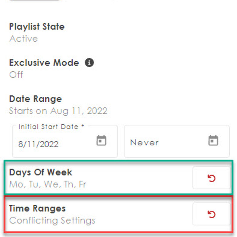Click the Conflicting Settings text

point(52,221)
